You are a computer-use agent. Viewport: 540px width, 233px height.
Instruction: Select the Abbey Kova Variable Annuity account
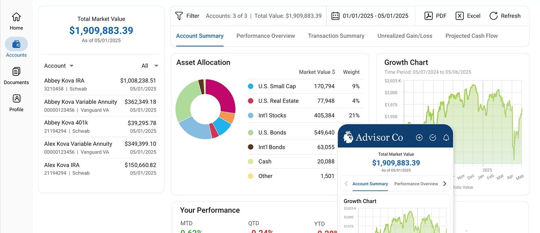[100, 106]
